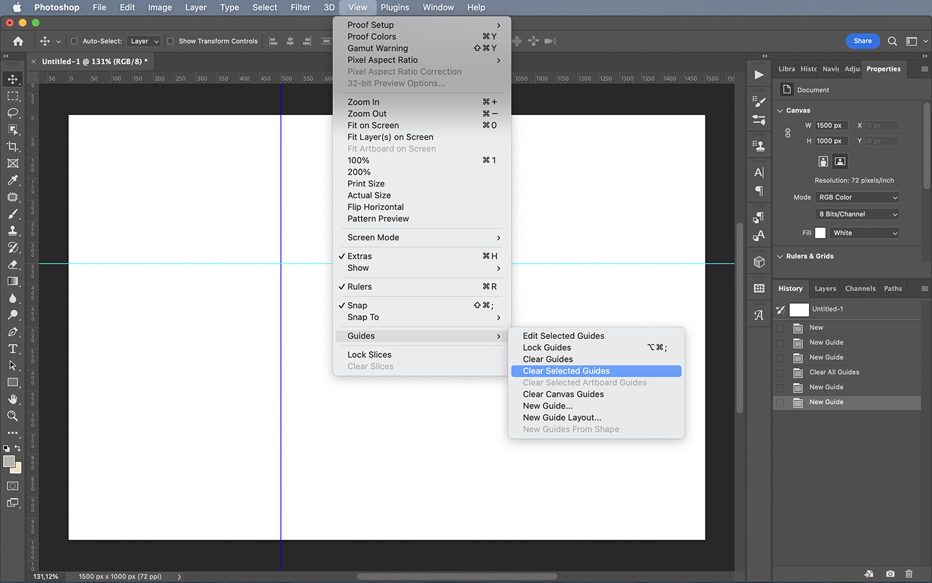The image size is (932, 583).
Task: Select the Brush tool
Action: click(12, 214)
